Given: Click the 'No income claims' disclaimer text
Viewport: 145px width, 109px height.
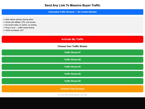Looking at the screenshot, I should click(x=73, y=95).
